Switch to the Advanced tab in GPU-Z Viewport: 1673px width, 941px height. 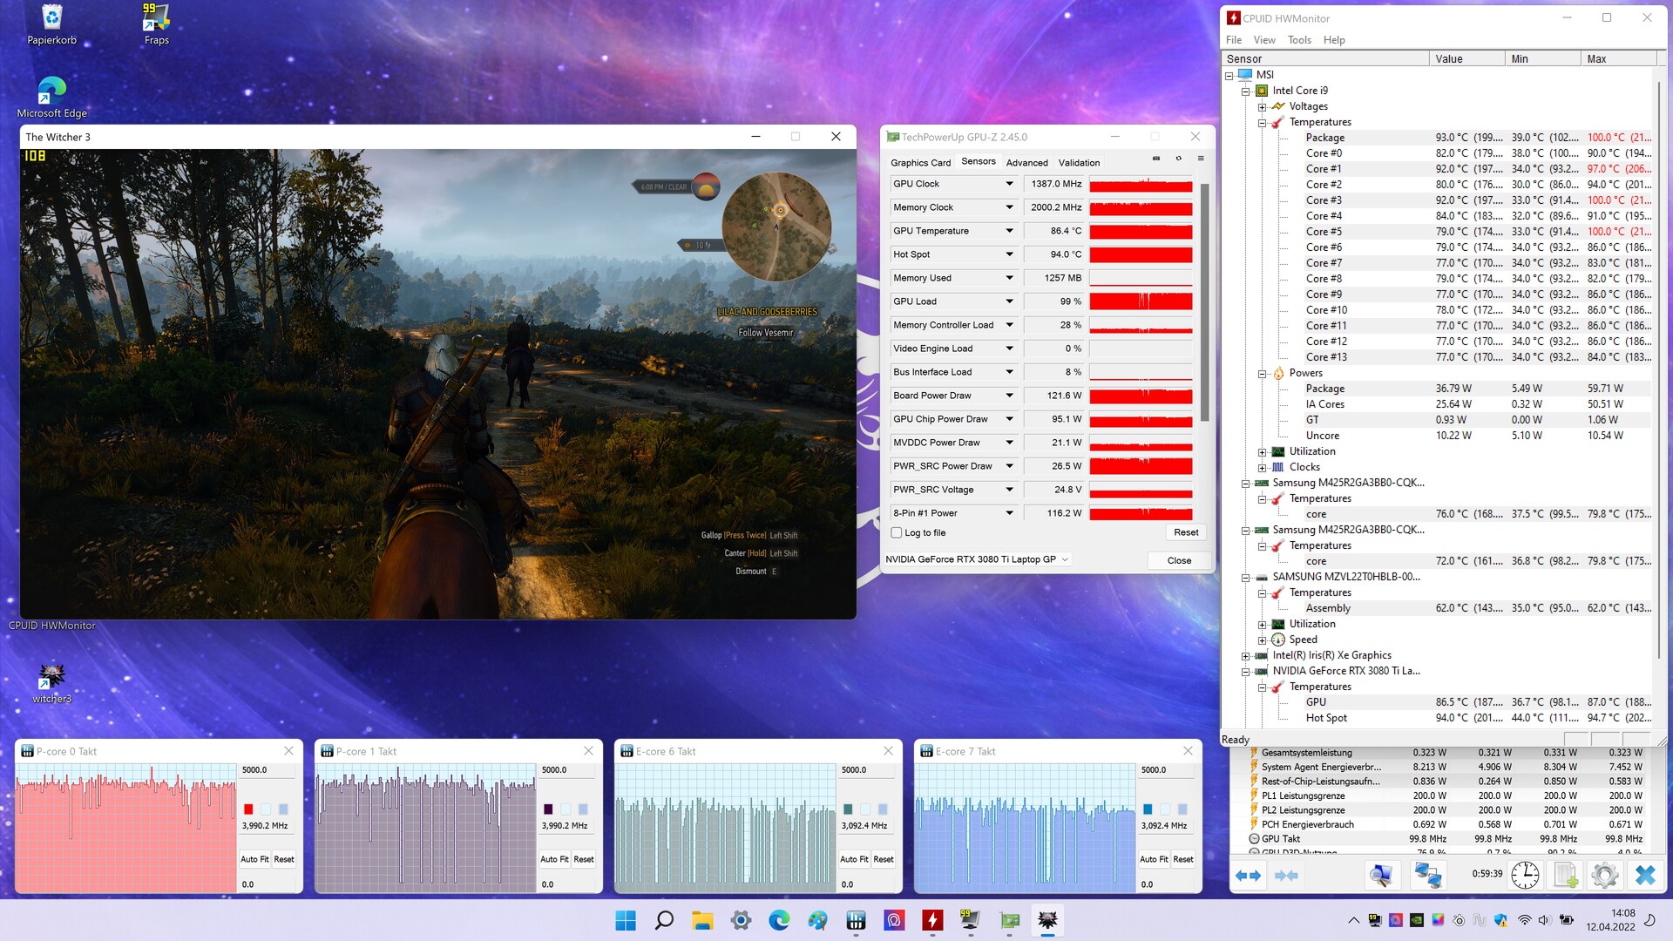(1026, 163)
